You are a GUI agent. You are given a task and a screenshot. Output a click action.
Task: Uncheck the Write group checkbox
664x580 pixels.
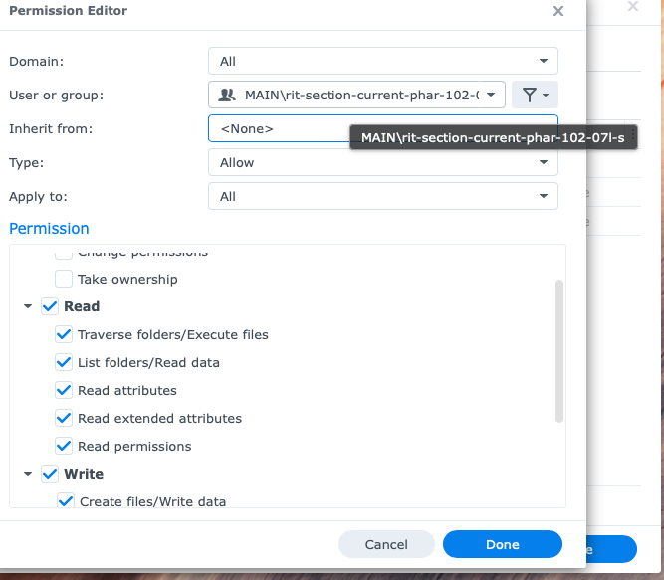[x=50, y=475]
